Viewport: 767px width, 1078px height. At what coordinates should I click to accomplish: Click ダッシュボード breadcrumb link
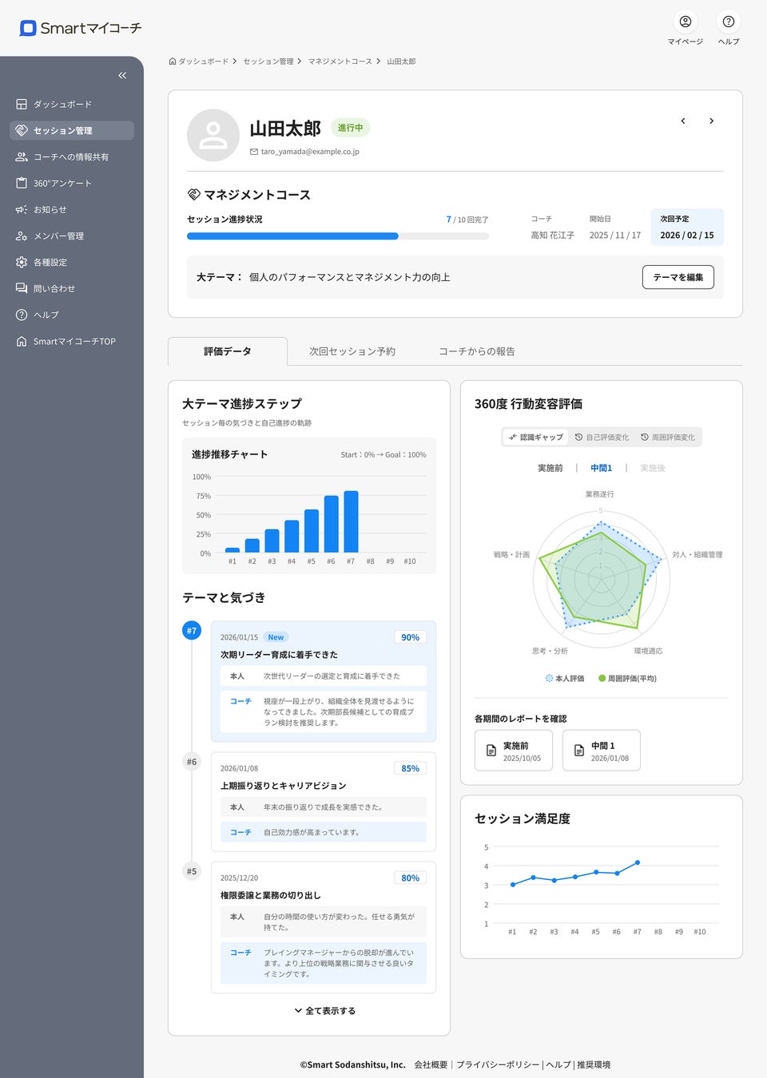(203, 61)
